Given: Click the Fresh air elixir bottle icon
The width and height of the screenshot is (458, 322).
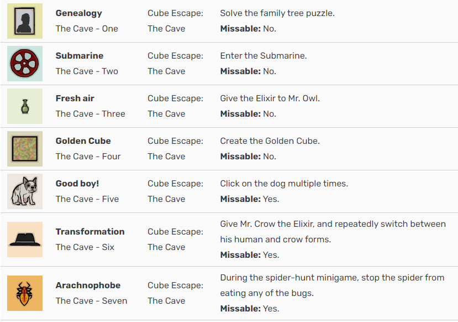Looking at the screenshot, I should [25, 106].
